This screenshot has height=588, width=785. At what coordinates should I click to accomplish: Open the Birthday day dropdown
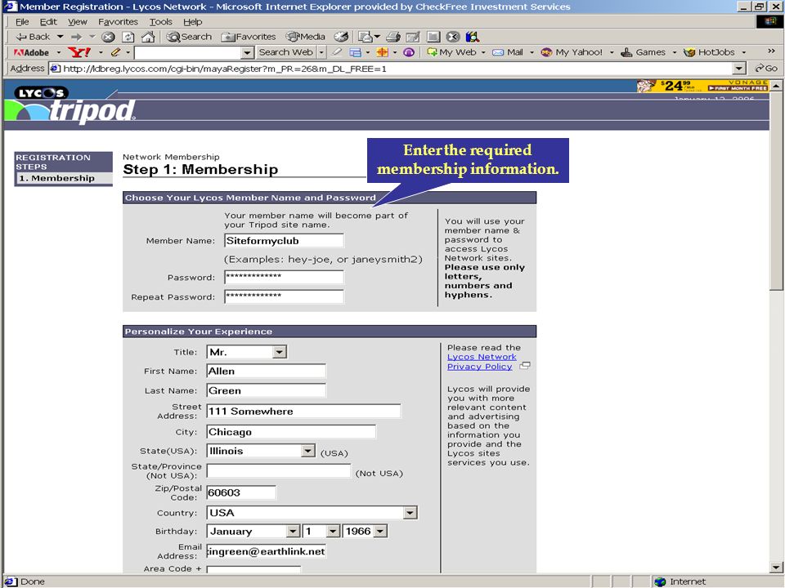click(x=321, y=531)
